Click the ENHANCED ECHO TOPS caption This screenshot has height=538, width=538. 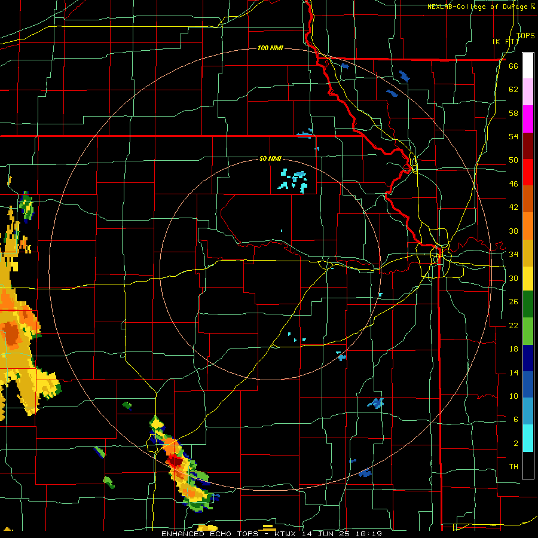210,534
